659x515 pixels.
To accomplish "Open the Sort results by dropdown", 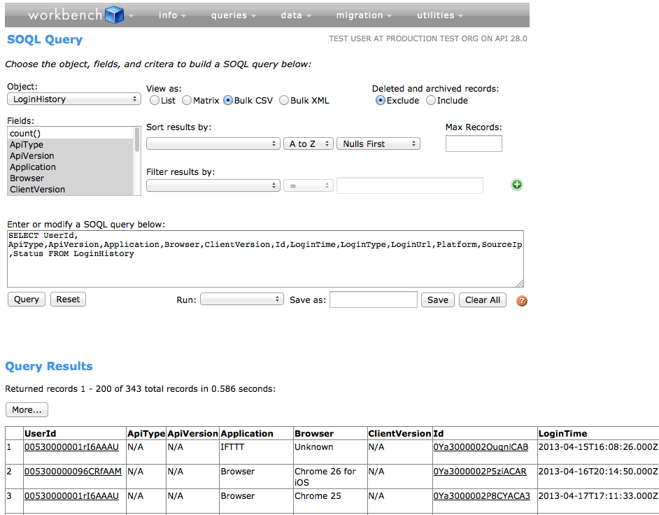I will click(x=213, y=143).
